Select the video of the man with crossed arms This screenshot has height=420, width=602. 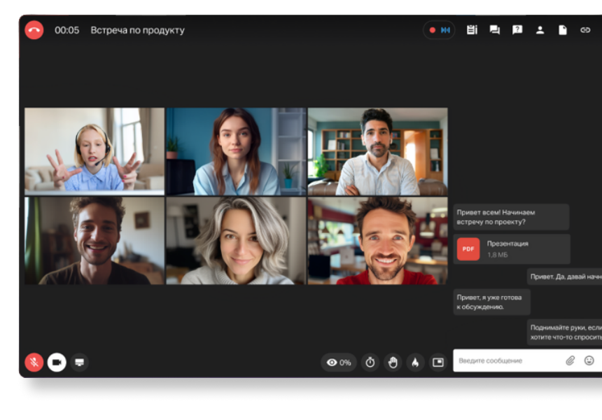(378, 151)
